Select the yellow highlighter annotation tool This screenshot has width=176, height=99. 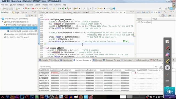(x=167, y=61)
